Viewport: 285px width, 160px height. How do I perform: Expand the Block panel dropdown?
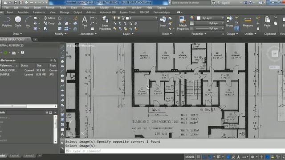pos(167,34)
